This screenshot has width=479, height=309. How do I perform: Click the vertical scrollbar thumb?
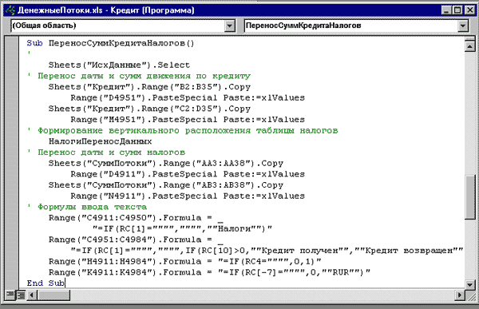[469, 197]
